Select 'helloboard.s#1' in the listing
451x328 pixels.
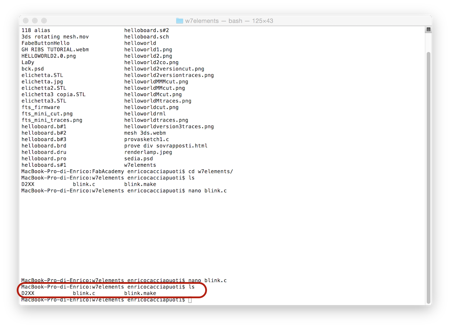pos(44,165)
